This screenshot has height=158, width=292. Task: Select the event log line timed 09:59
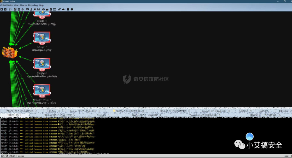pos(48,121)
